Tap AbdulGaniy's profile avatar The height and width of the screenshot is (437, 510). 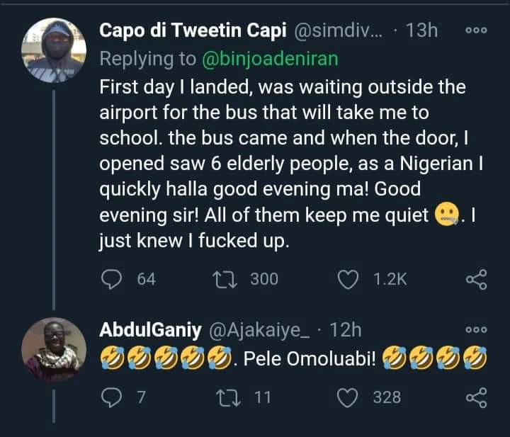click(54, 349)
